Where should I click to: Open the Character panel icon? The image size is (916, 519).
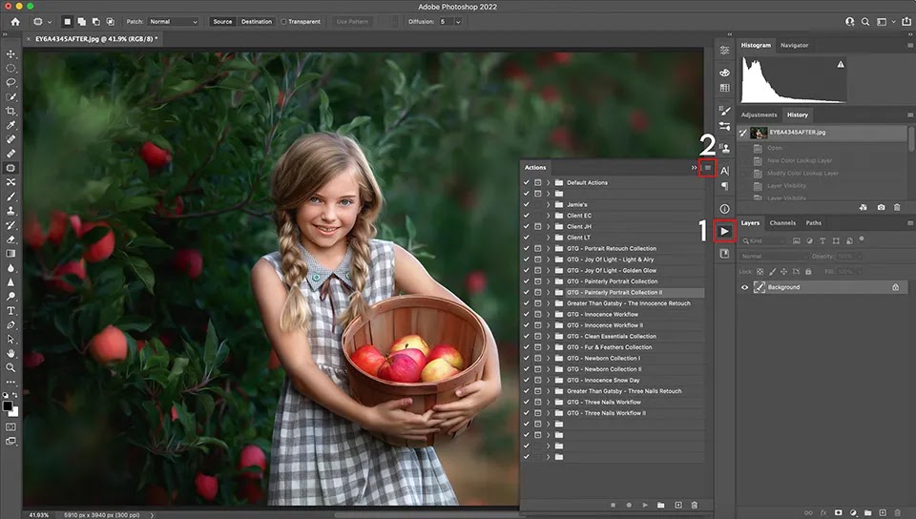[724, 171]
